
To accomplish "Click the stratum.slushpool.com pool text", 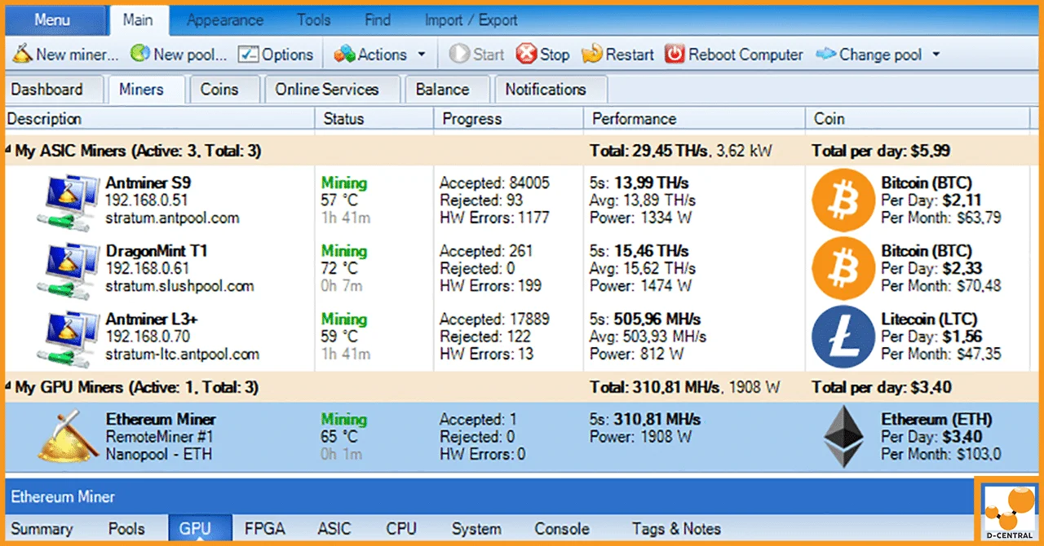I will coord(179,286).
